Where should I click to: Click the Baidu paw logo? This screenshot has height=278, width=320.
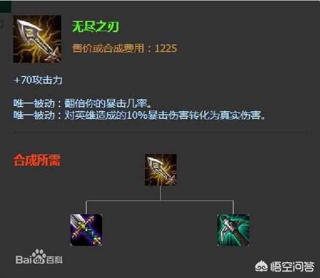(39, 256)
